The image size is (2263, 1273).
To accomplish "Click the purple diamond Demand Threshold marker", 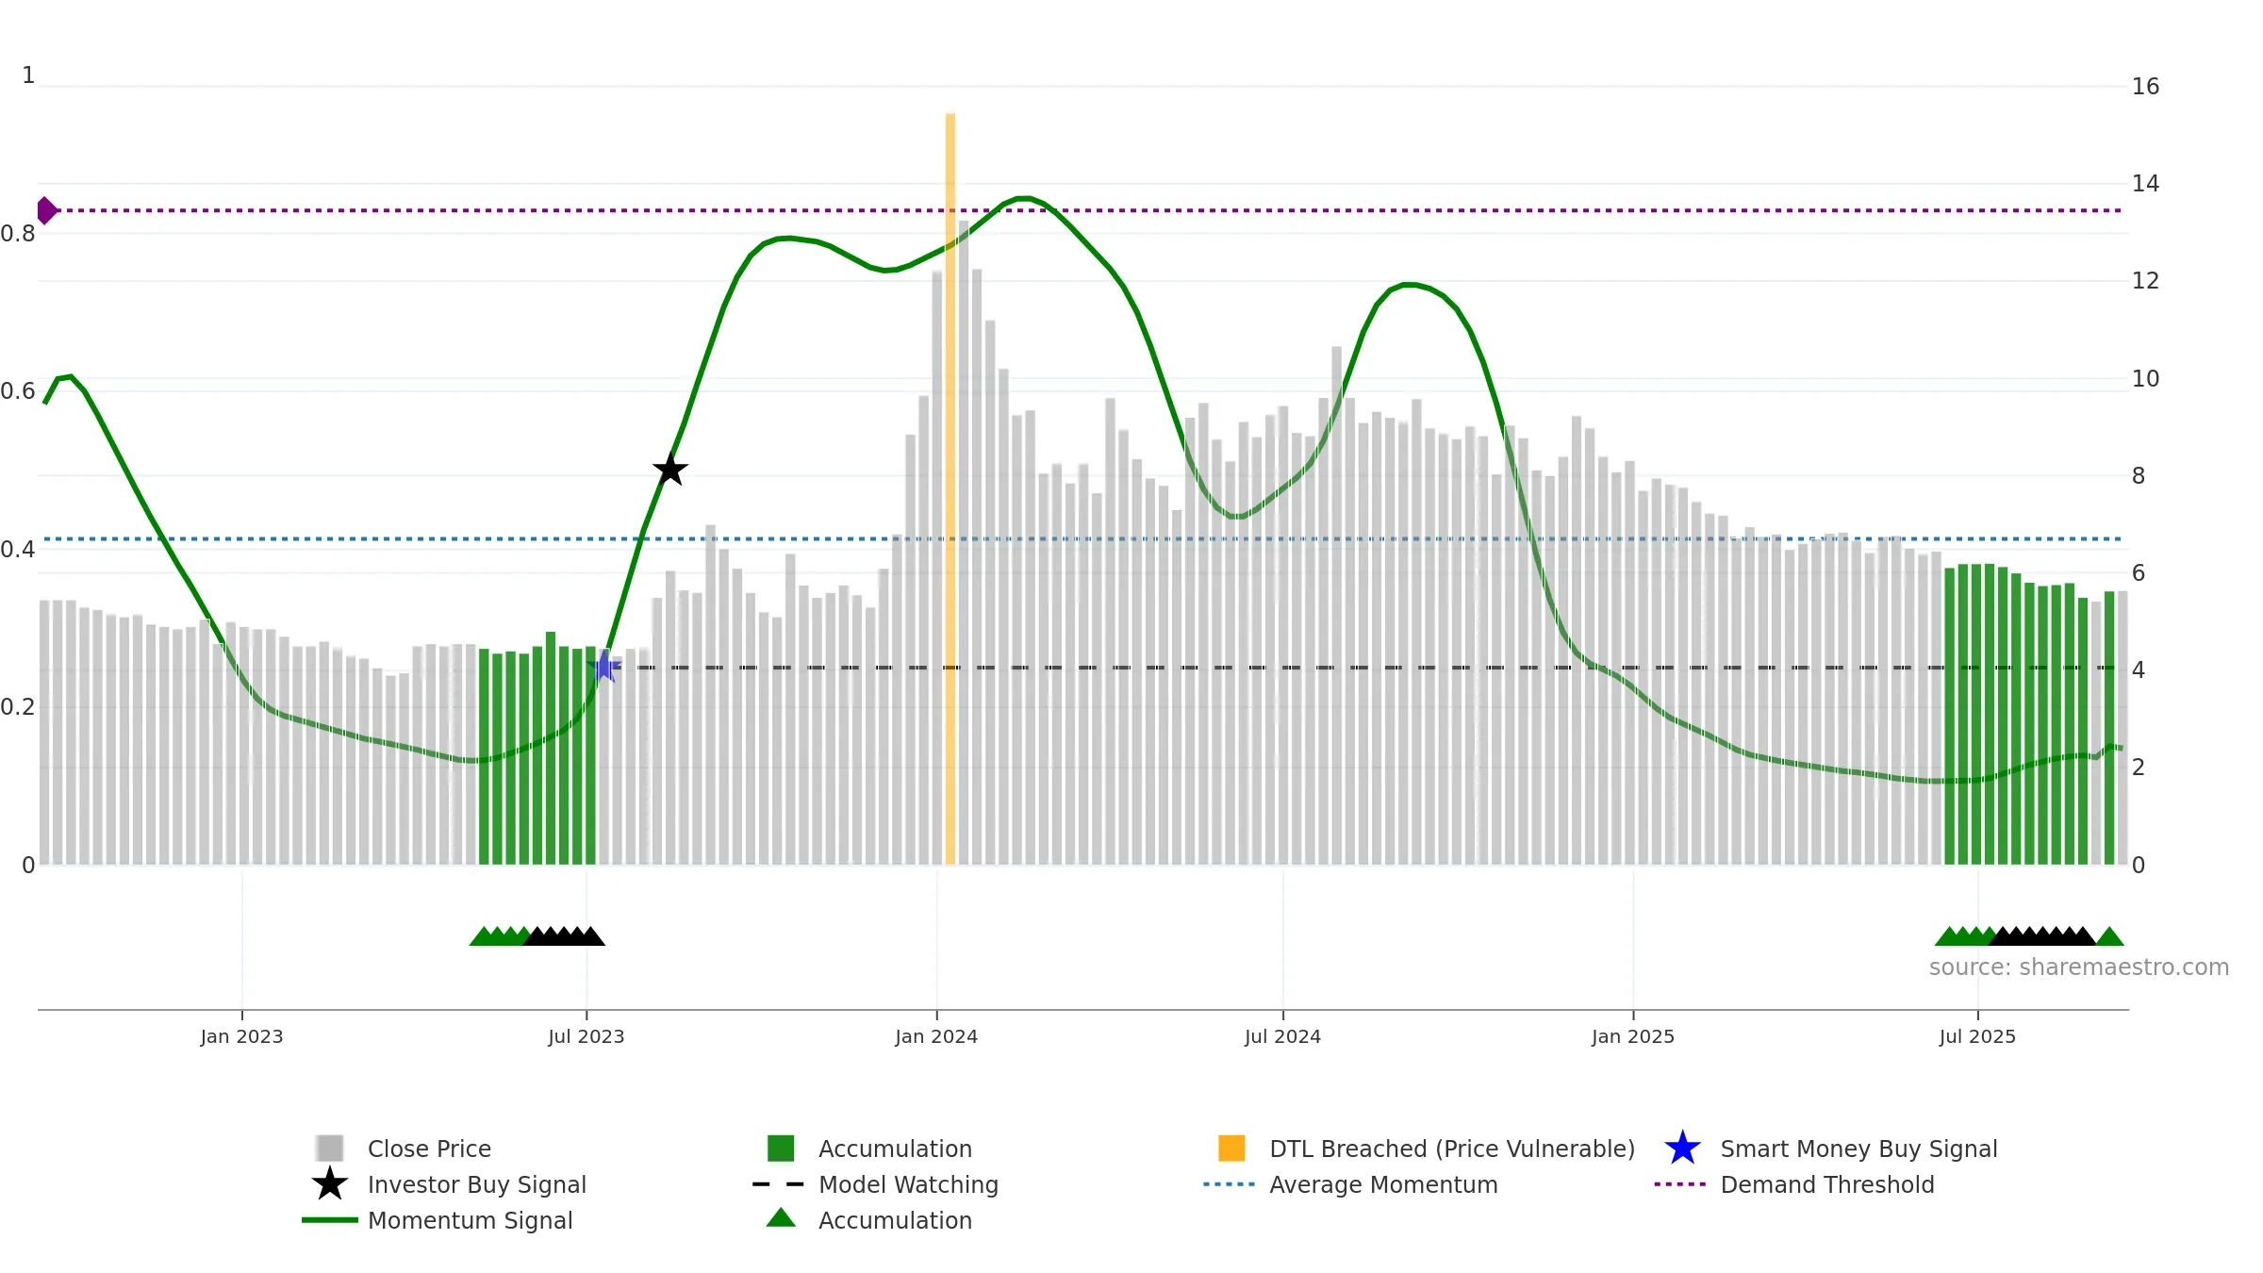I will pyautogui.click(x=47, y=210).
